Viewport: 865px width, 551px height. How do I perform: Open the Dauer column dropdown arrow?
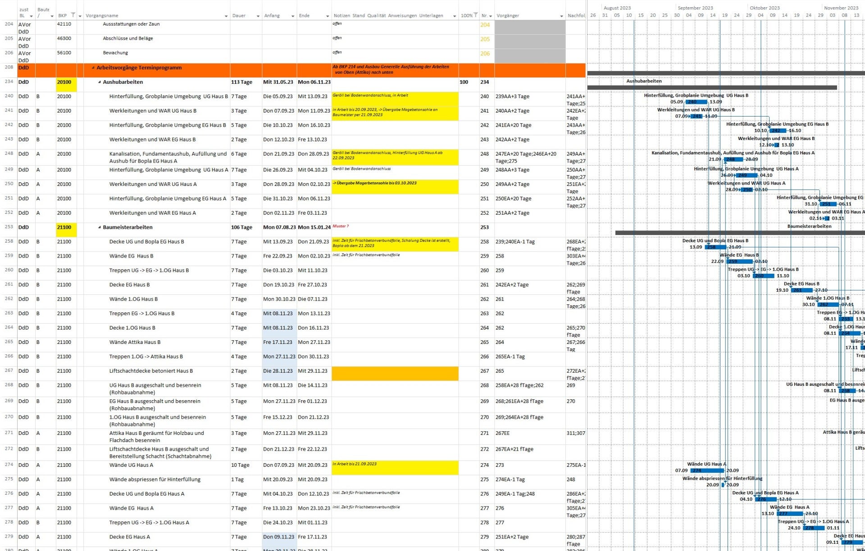[x=258, y=16]
